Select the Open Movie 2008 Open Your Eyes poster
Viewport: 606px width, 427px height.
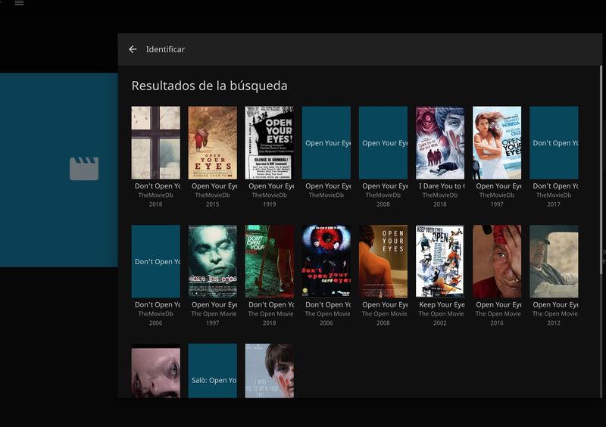pos(383,261)
